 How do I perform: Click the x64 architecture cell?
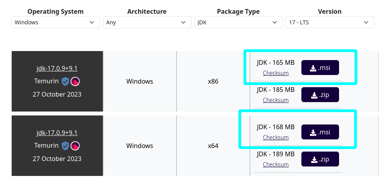213,146
